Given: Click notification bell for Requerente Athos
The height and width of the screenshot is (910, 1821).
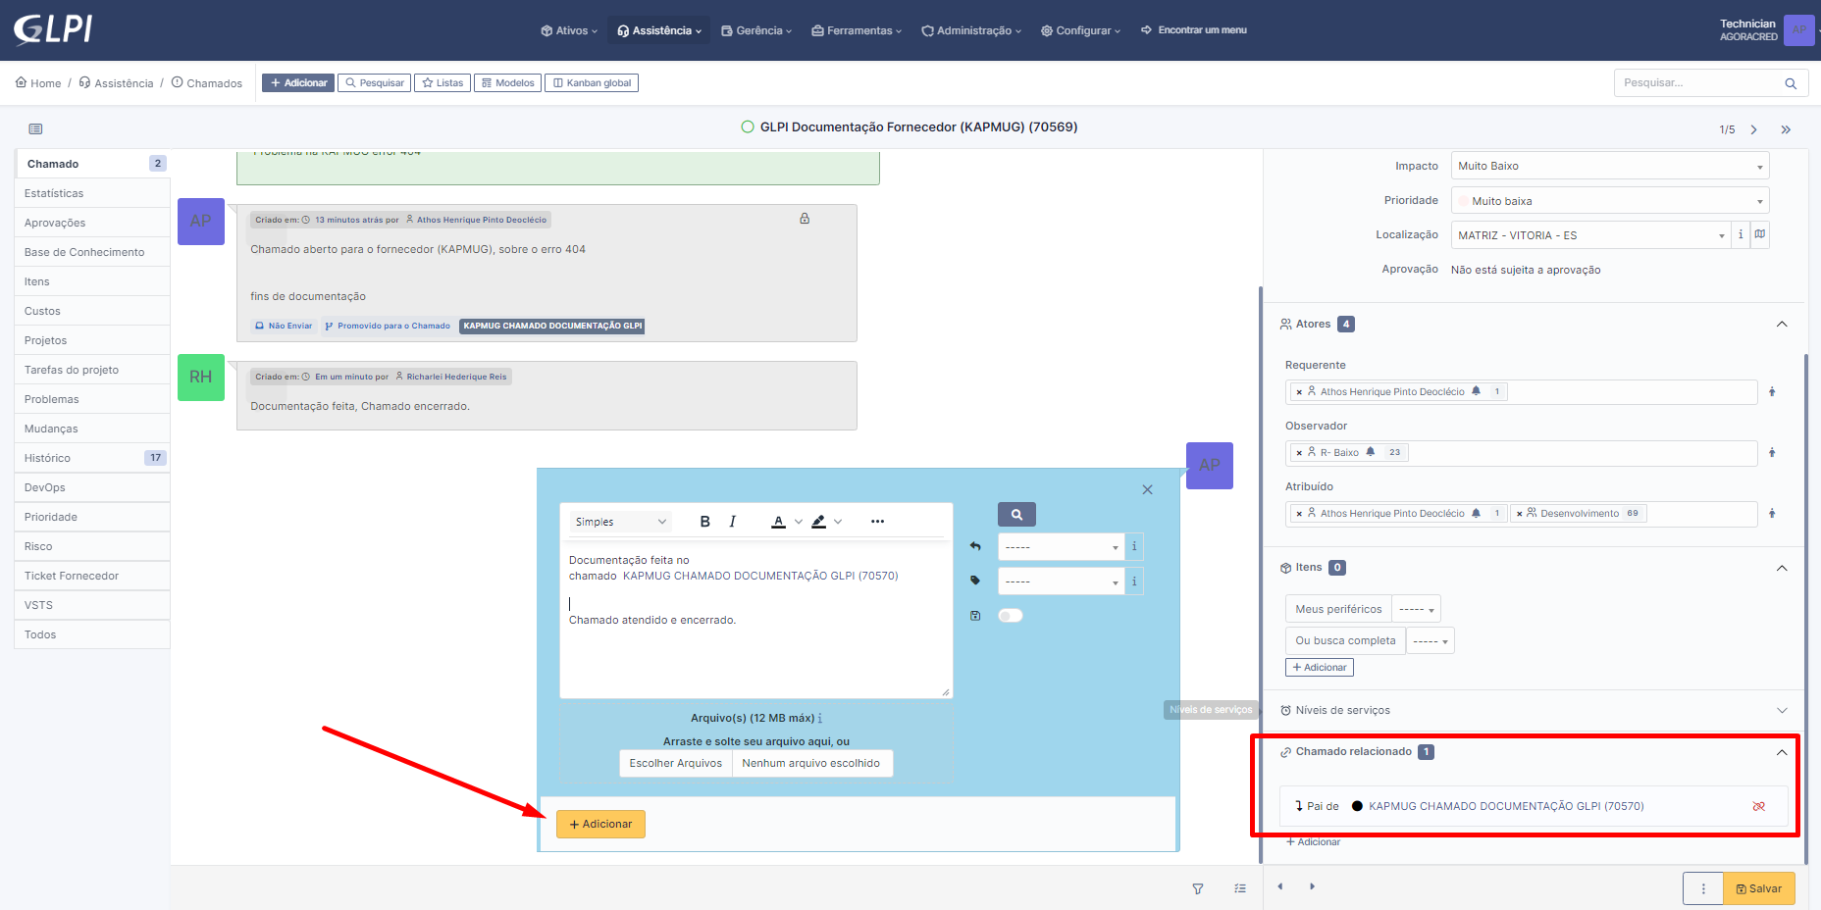Looking at the screenshot, I should (1476, 391).
